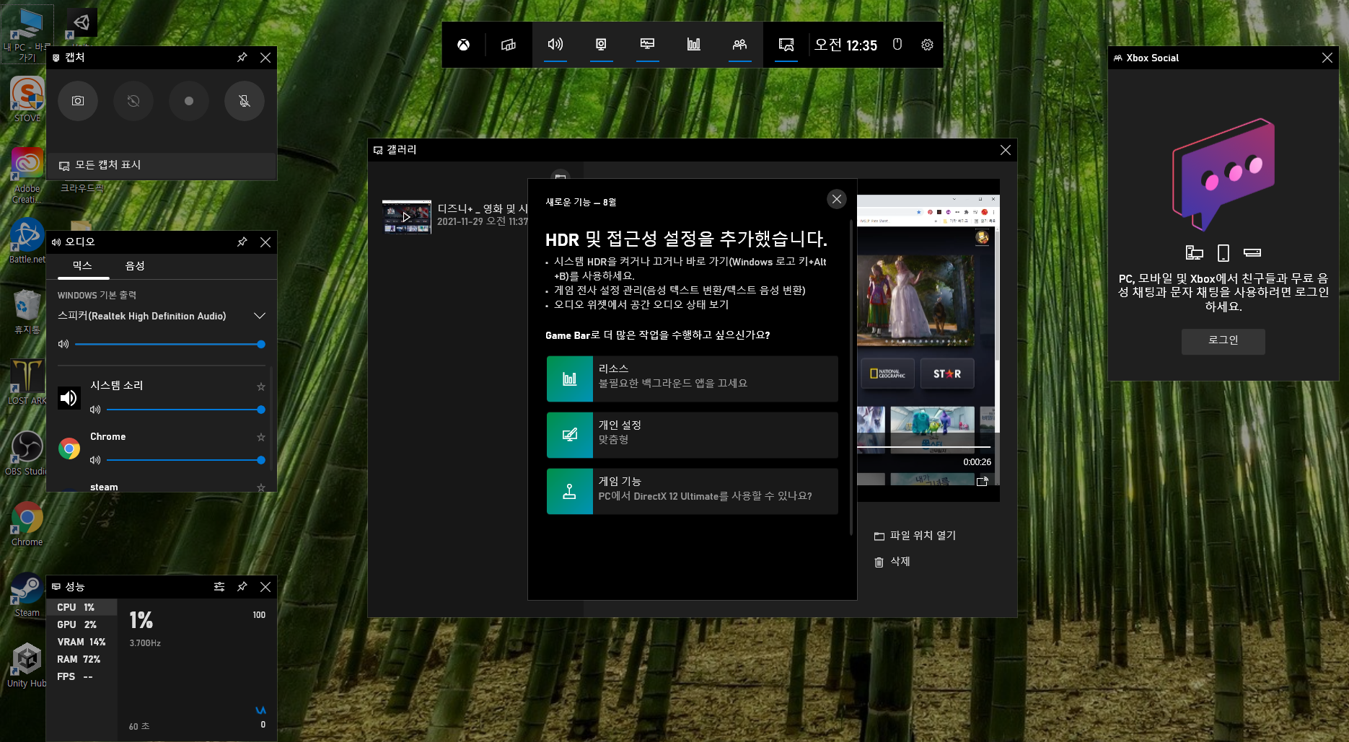Image resolution: width=1349 pixels, height=742 pixels.
Task: Open the Xbox menu in Game Bar
Action: coord(463,45)
